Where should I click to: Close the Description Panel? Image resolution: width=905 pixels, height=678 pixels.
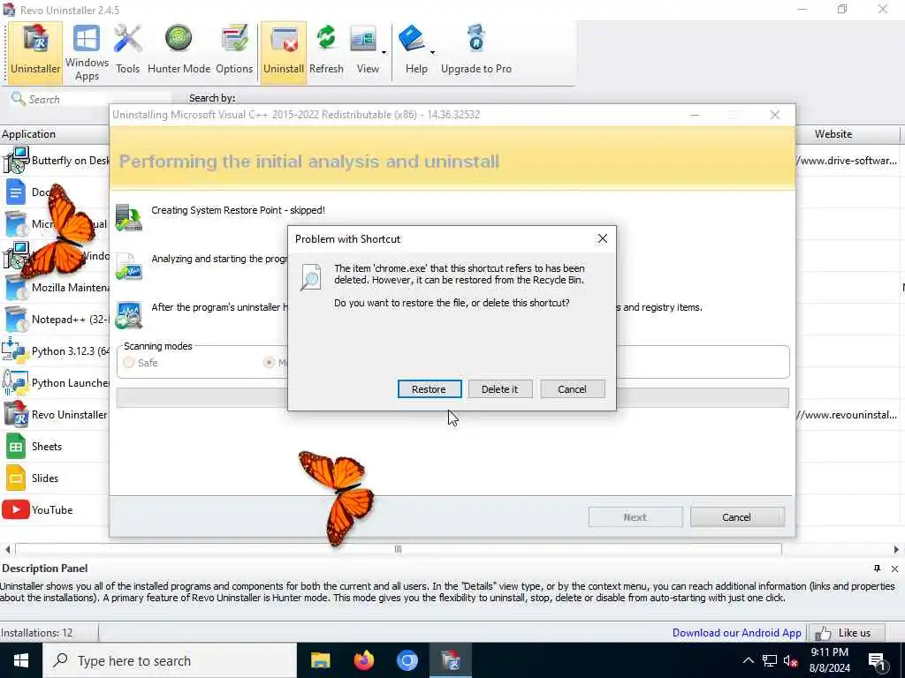point(894,569)
